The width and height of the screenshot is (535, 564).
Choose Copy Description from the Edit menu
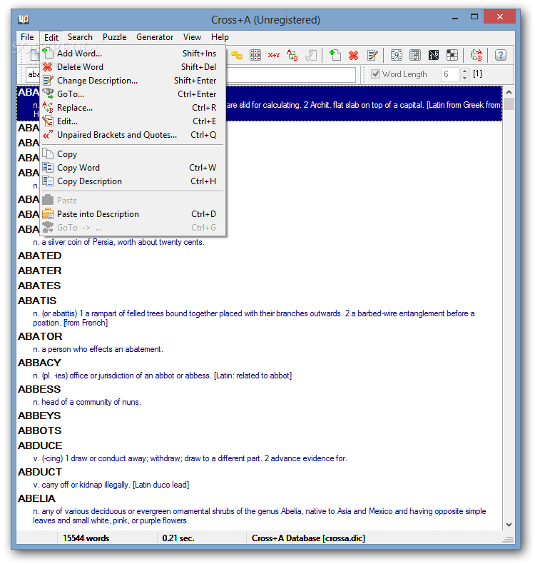(133, 181)
